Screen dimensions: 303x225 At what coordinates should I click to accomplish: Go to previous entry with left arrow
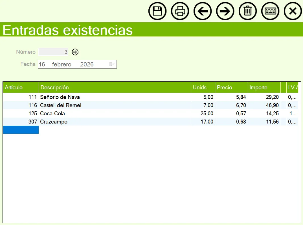click(203, 11)
